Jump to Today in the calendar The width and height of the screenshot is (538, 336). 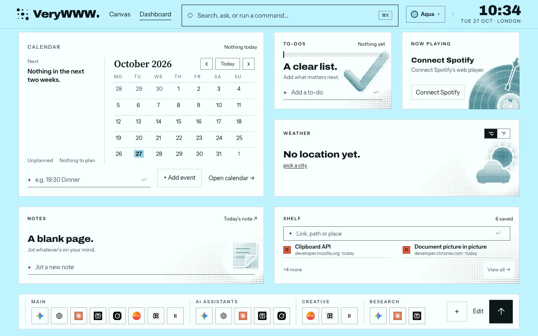tap(227, 64)
